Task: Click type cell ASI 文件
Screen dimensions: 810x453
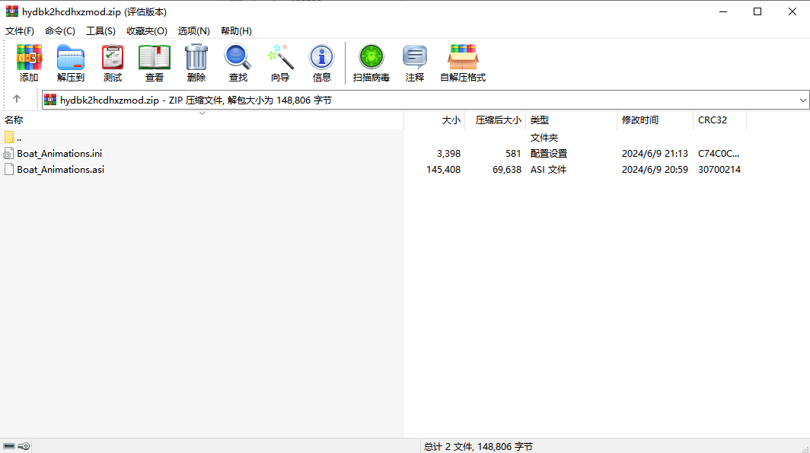Action: [x=548, y=170]
